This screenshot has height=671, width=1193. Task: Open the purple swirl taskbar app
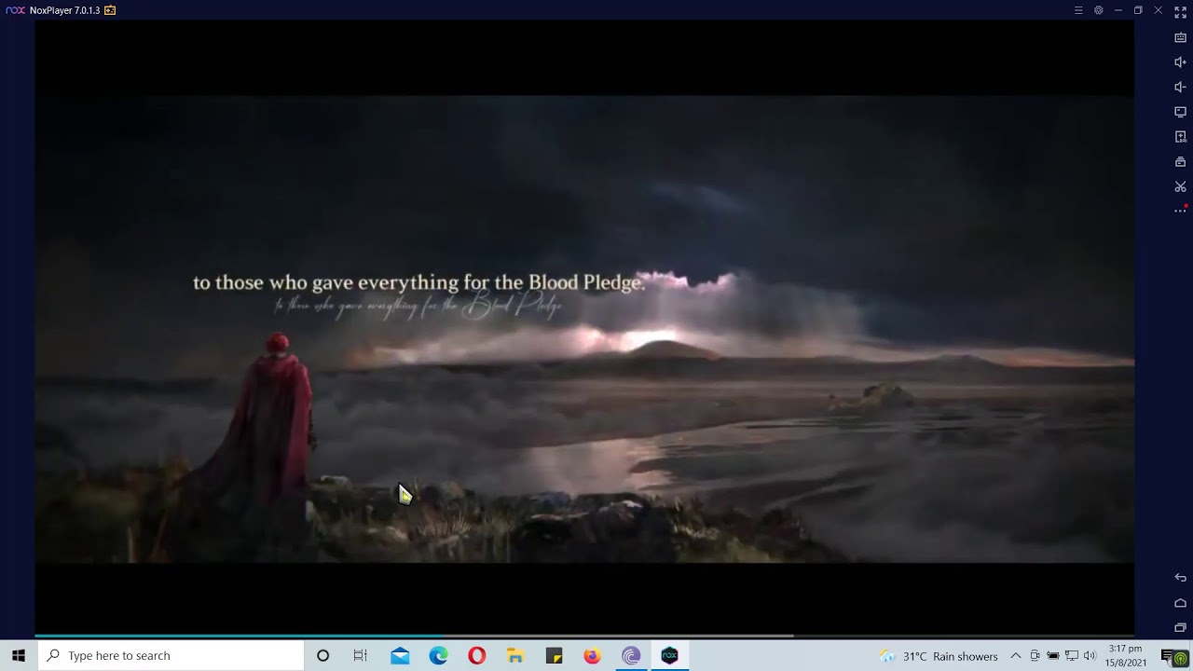point(631,655)
